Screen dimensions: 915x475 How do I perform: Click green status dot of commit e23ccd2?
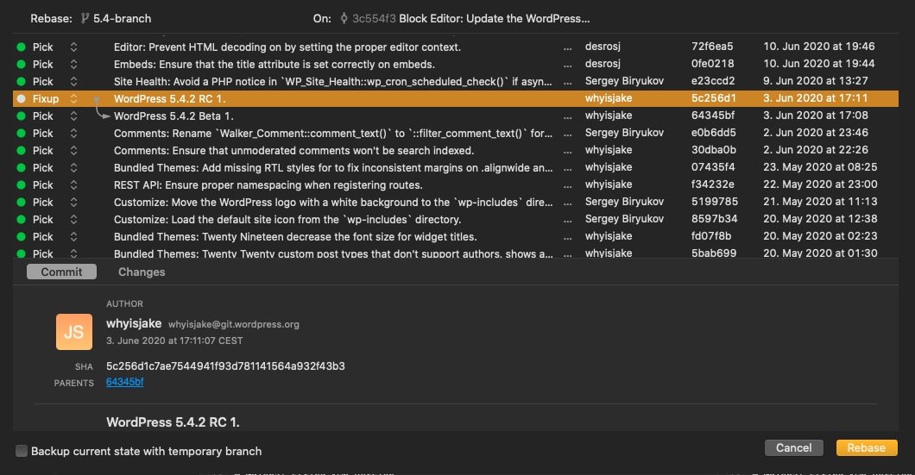pyautogui.click(x=21, y=82)
